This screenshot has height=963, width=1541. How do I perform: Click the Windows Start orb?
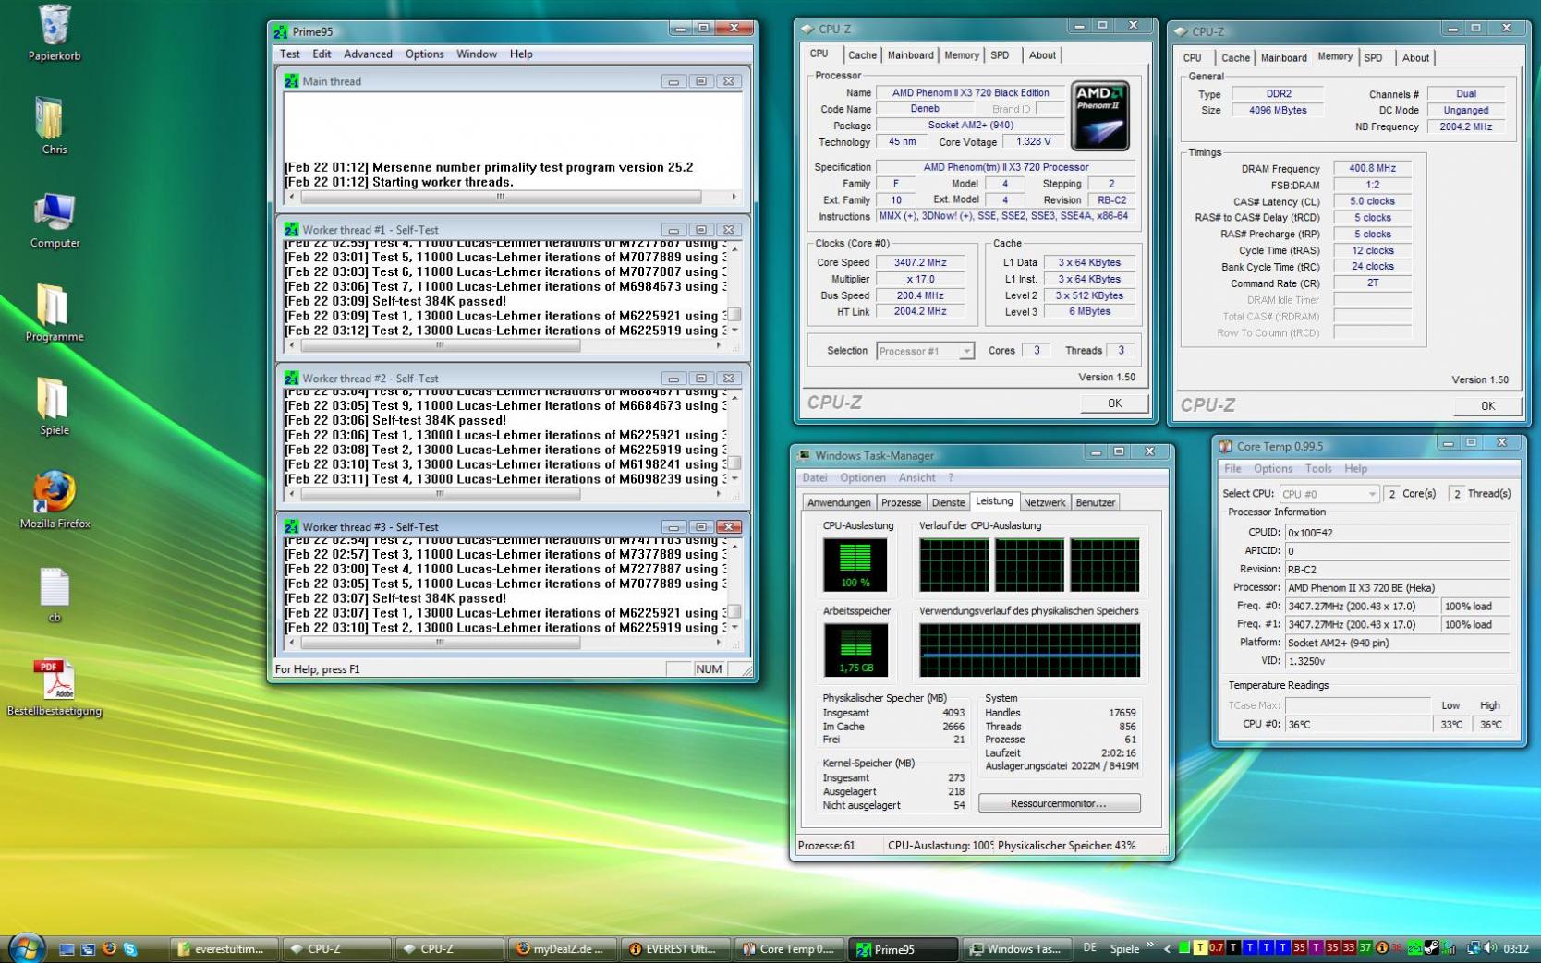pos(25,948)
